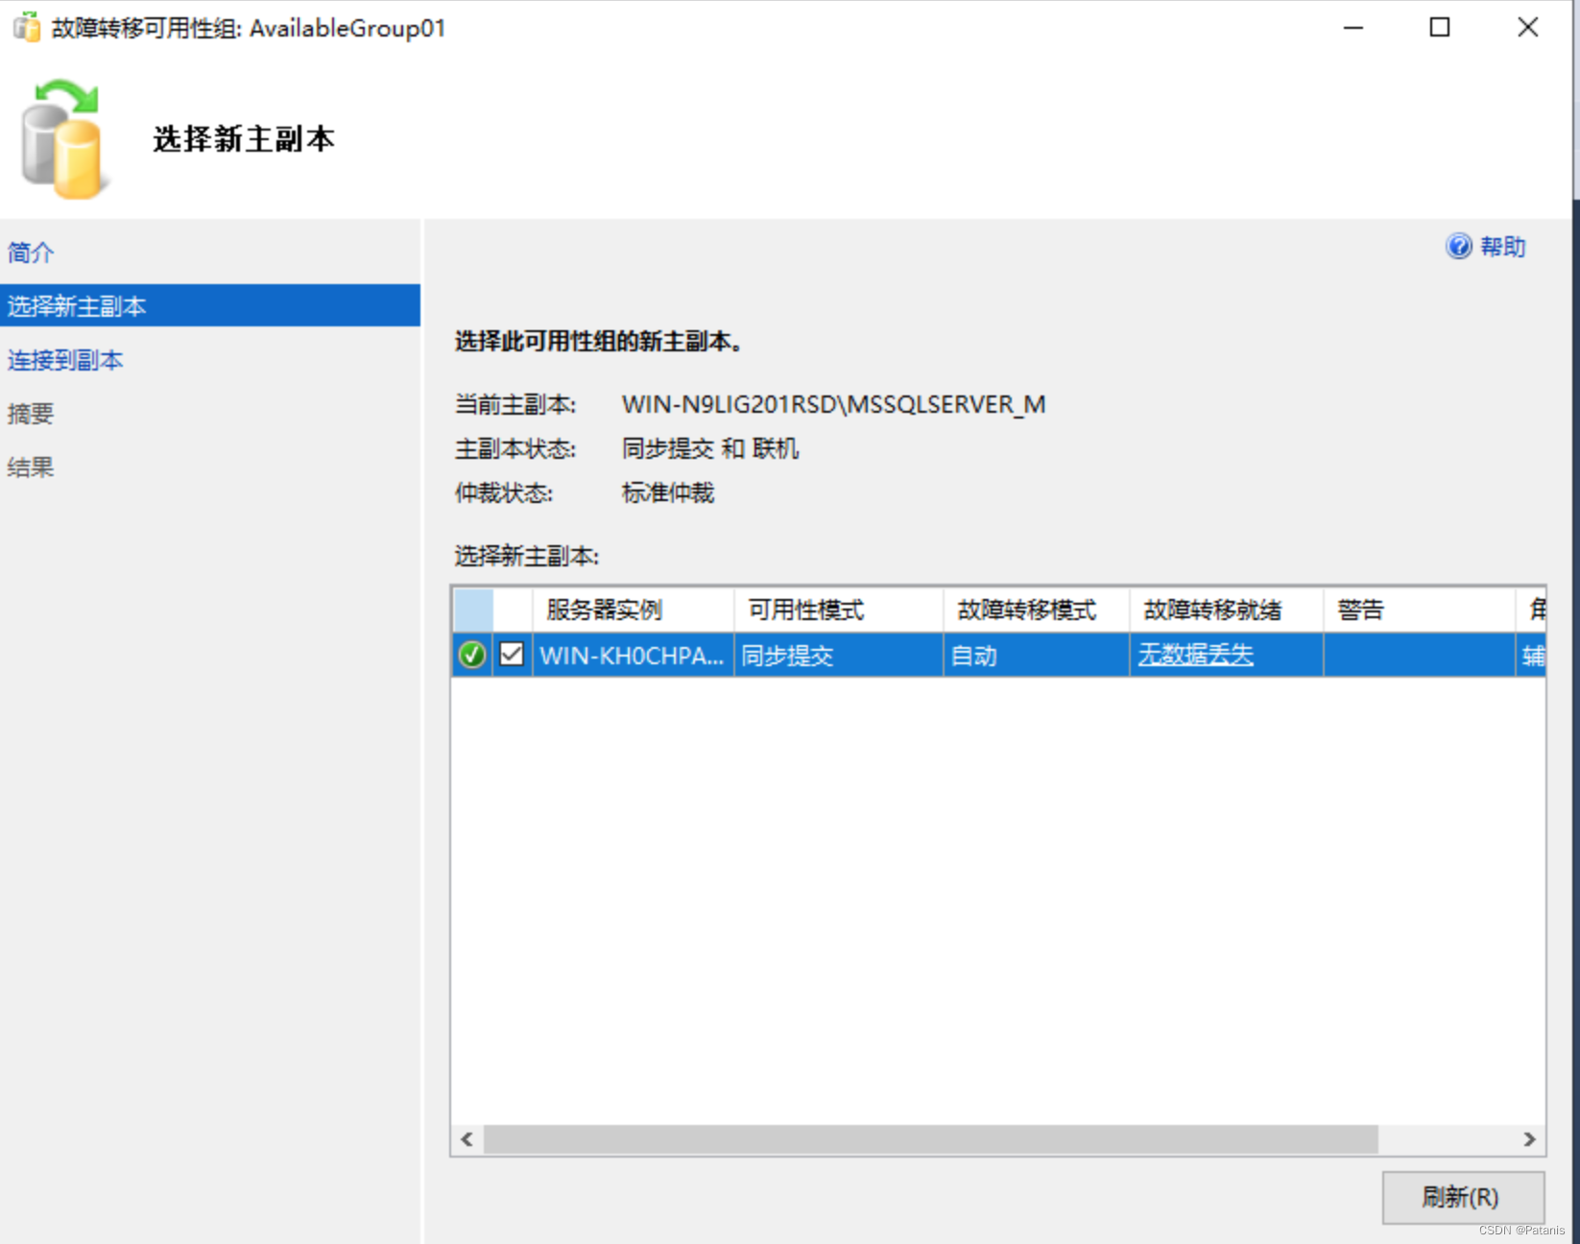Click the 同步提交 availability mode cell
Viewport: 1580px width, 1244px height.
point(839,655)
